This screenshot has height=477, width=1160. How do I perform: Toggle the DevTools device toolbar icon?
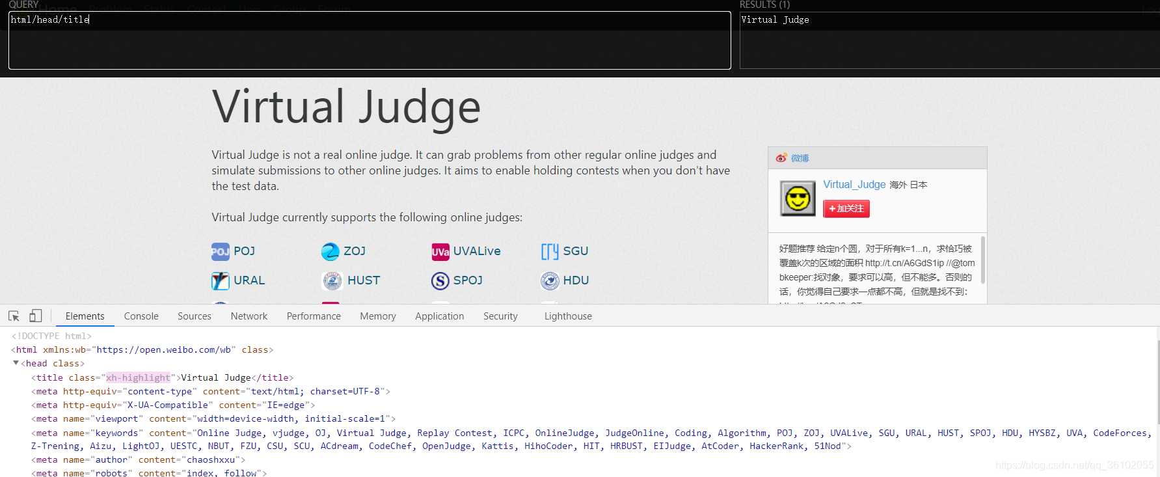click(x=35, y=316)
